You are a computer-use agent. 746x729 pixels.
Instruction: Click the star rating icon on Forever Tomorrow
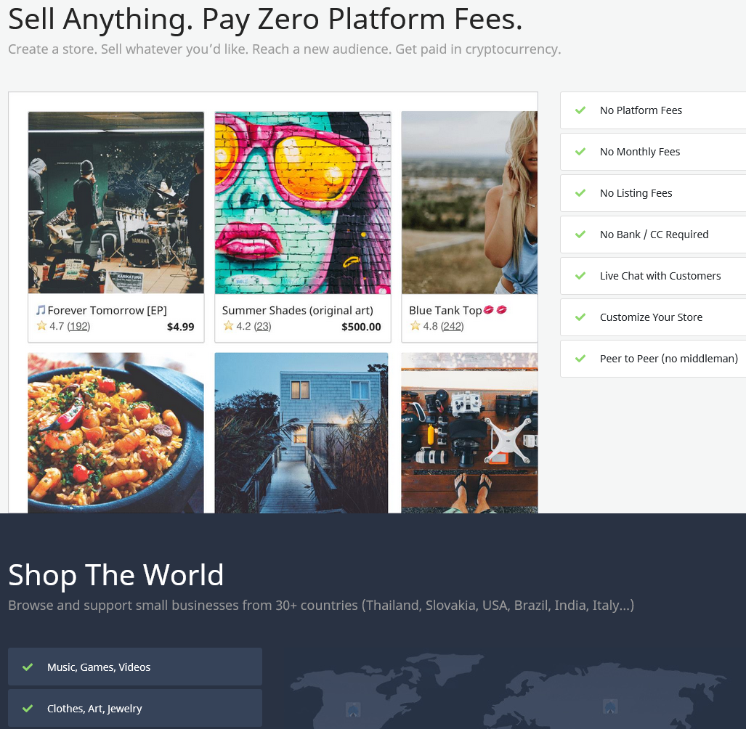click(42, 326)
